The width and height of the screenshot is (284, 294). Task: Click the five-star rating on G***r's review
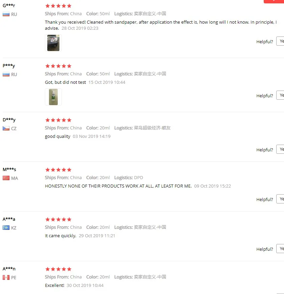coord(58,6)
